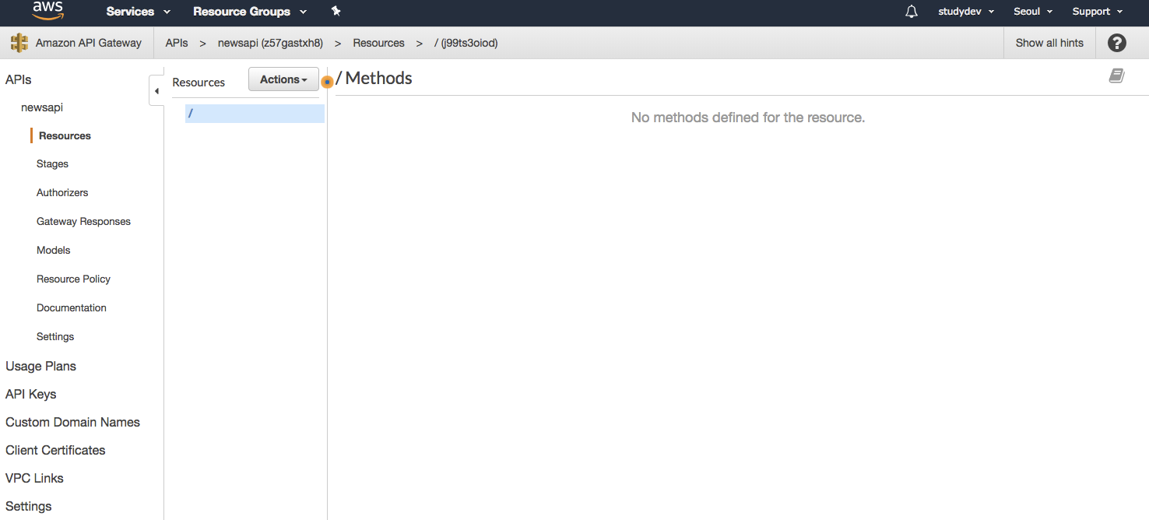This screenshot has width=1149, height=520.
Task: Go to Documentation in sidebar
Action: click(x=72, y=308)
